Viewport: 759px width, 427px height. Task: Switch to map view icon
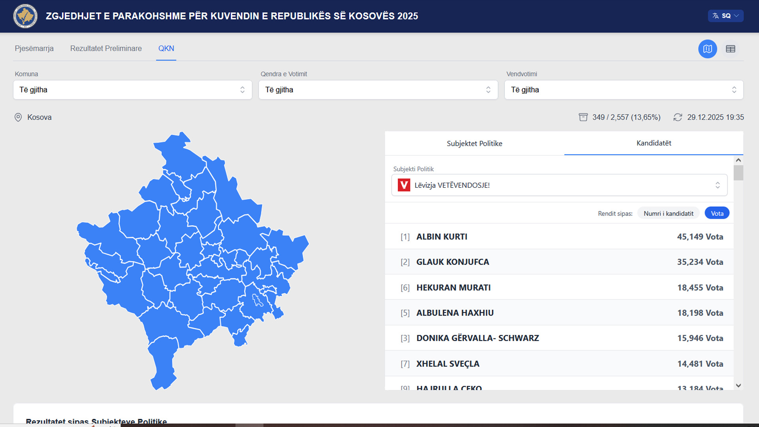point(707,49)
